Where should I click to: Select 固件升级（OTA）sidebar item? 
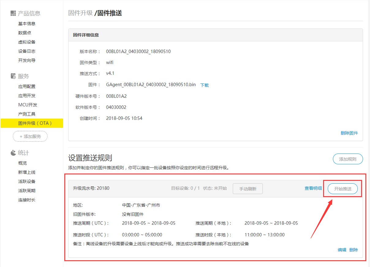(x=35, y=123)
